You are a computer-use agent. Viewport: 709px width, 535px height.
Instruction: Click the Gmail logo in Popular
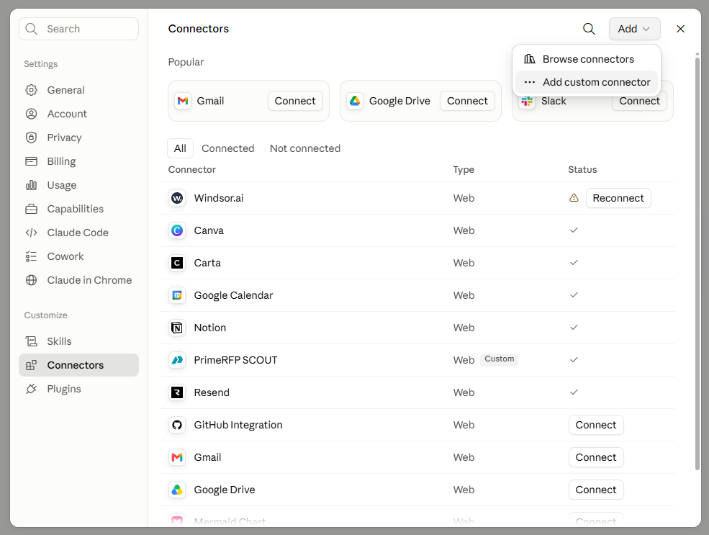[183, 101]
